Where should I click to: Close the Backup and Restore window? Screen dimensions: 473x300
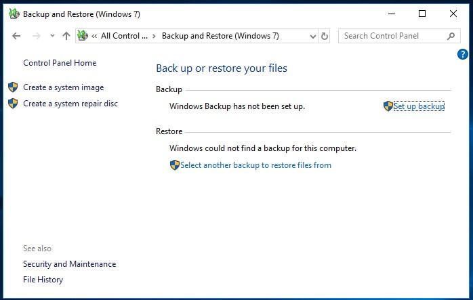453,14
